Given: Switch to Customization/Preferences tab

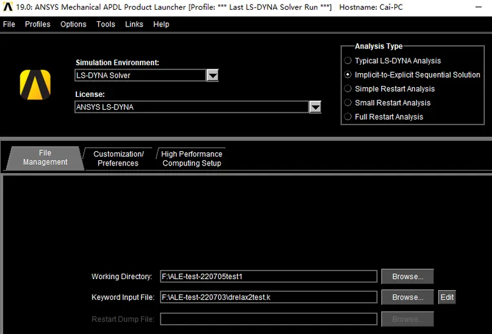Looking at the screenshot, I should (x=118, y=159).
